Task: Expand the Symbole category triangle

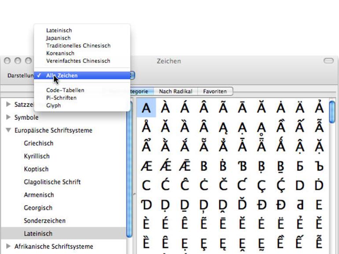Action: tap(8, 117)
